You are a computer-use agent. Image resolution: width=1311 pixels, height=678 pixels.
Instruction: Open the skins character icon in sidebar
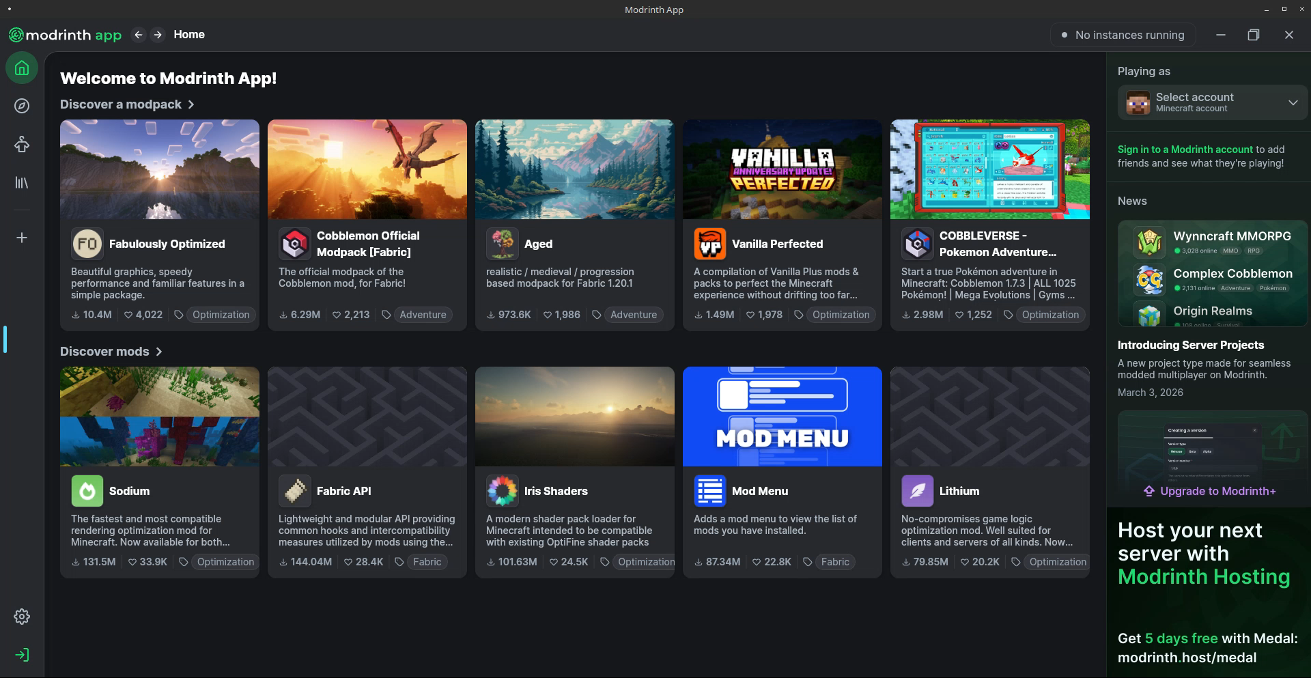22,144
